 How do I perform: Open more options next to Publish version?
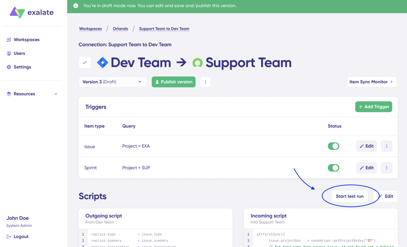point(206,82)
